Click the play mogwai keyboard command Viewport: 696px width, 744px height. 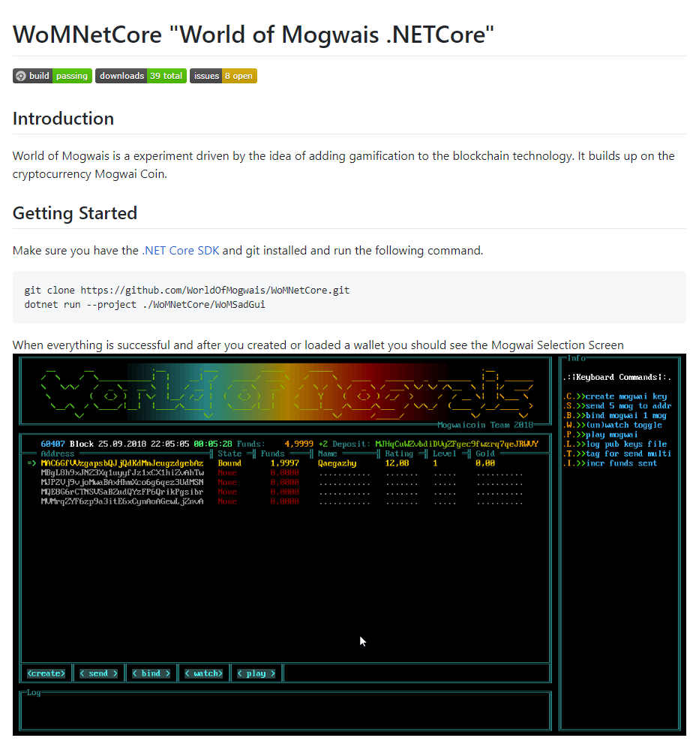click(601, 435)
